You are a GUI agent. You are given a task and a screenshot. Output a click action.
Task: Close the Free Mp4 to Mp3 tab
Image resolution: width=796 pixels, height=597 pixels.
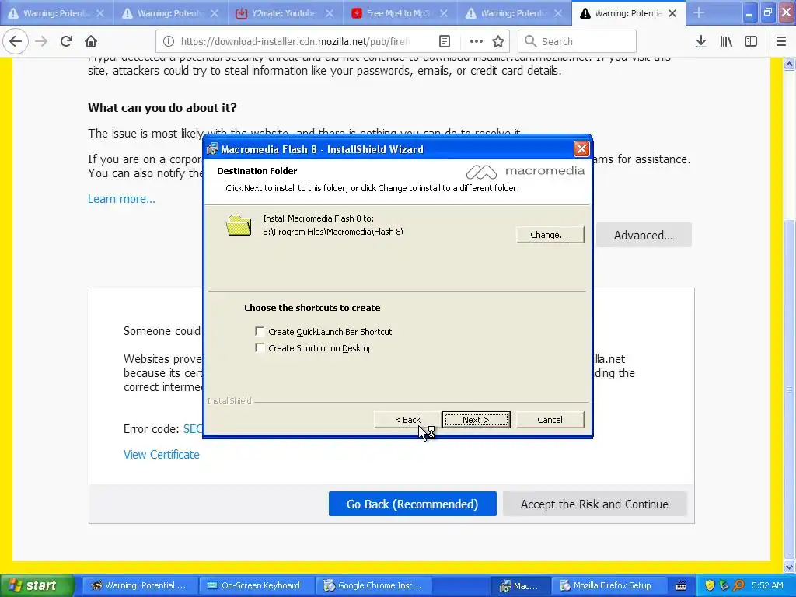[444, 13]
